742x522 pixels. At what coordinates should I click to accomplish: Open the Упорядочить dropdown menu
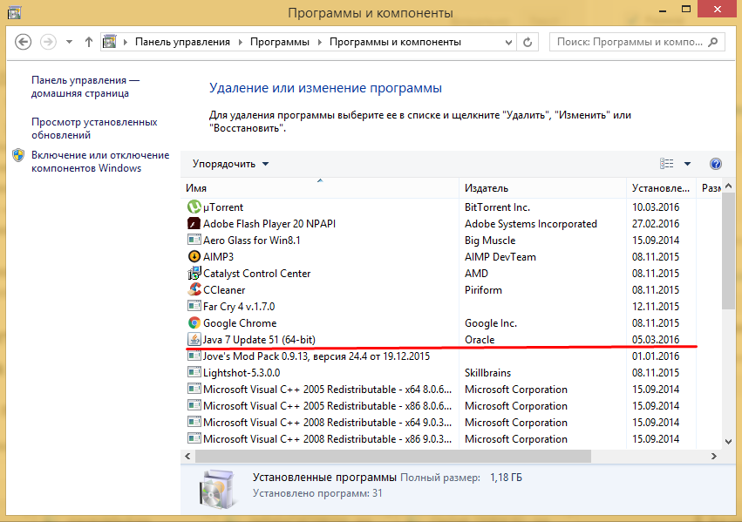[x=230, y=164]
